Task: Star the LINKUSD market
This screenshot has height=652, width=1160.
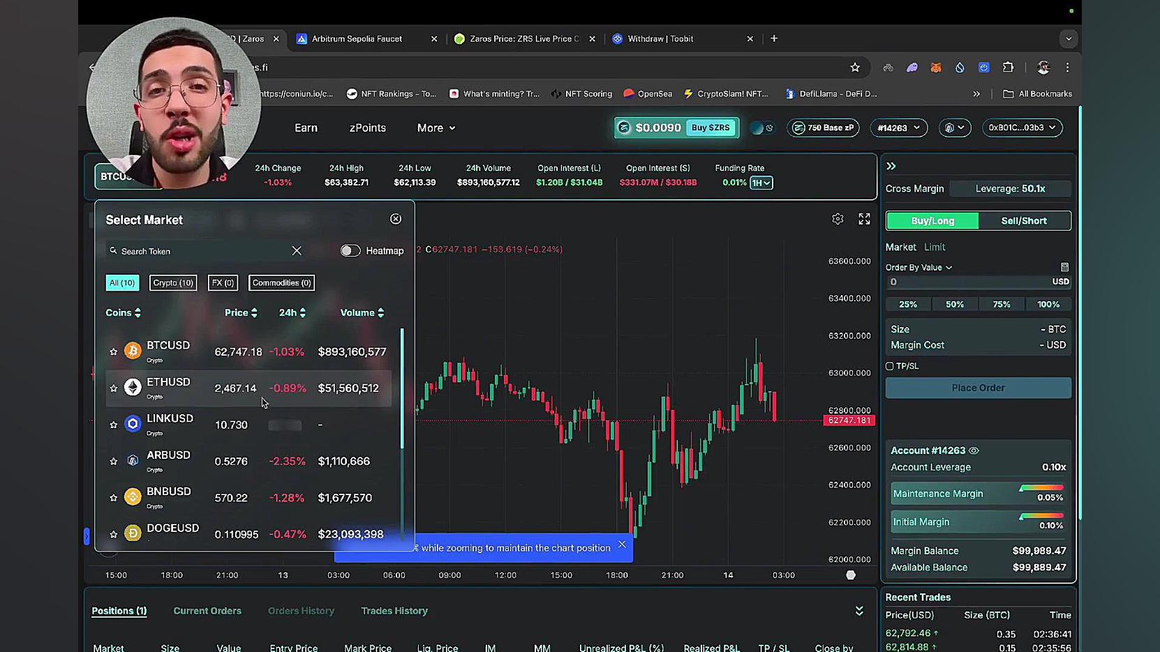Action: pyautogui.click(x=114, y=425)
